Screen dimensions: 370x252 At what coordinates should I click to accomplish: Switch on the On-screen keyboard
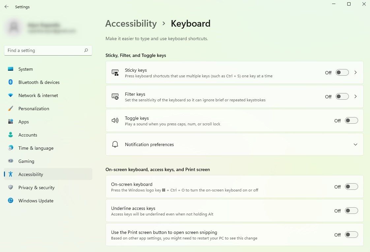click(x=351, y=187)
